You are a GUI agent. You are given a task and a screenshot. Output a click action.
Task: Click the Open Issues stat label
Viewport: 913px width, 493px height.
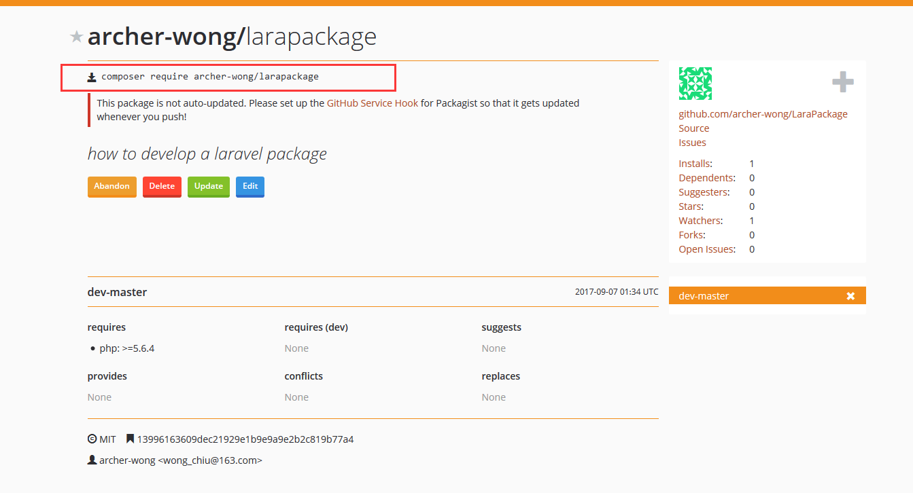click(x=707, y=249)
